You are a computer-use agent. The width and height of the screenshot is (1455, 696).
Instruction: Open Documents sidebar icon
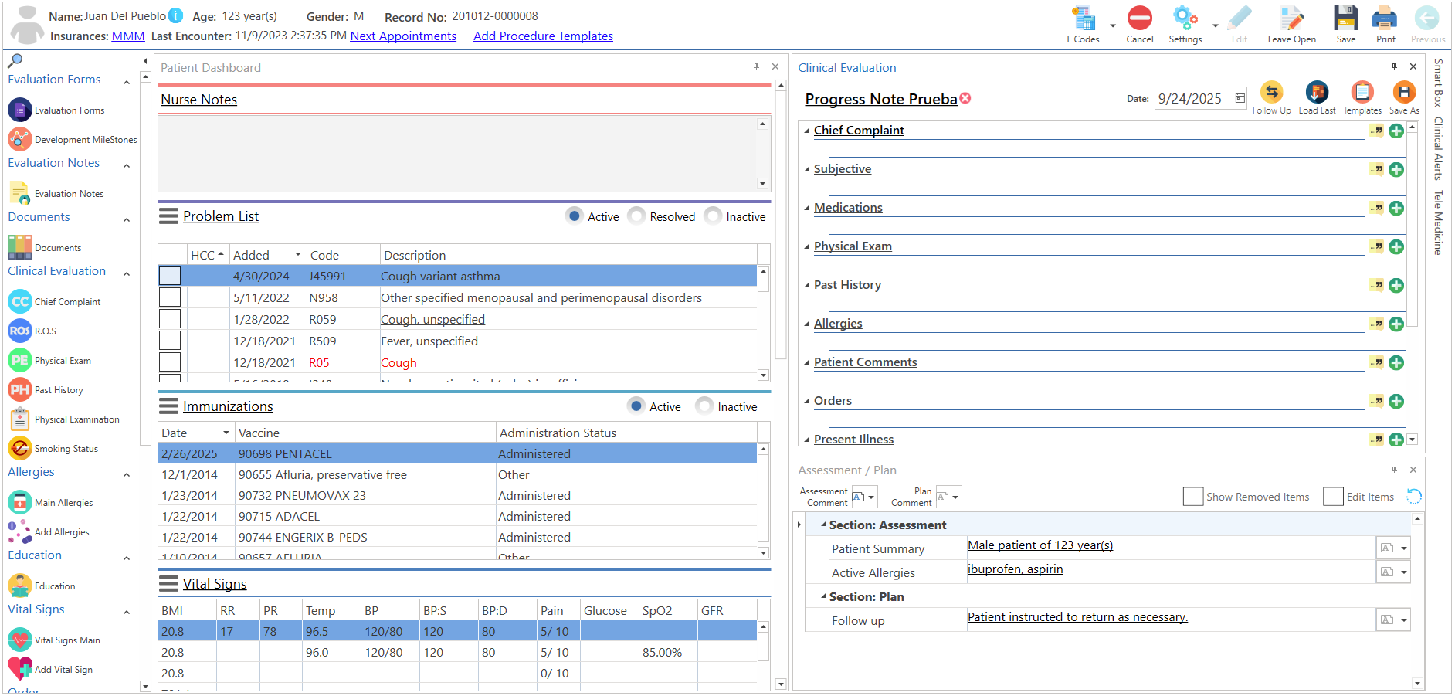(x=20, y=247)
